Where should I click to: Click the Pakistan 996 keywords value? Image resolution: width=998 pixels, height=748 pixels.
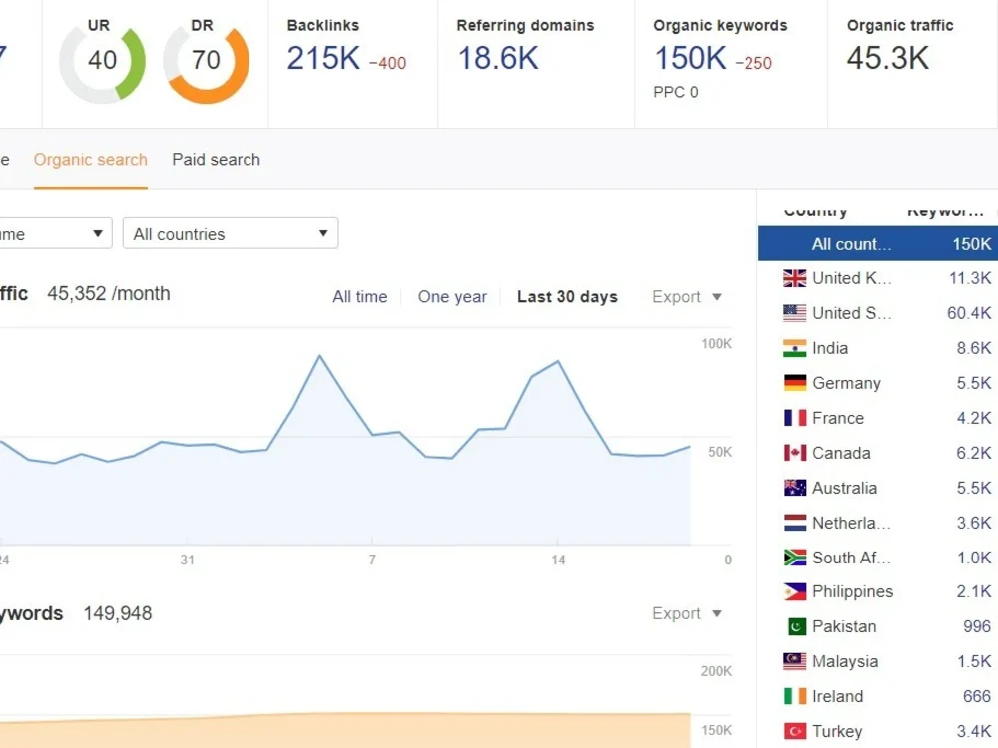click(x=977, y=627)
